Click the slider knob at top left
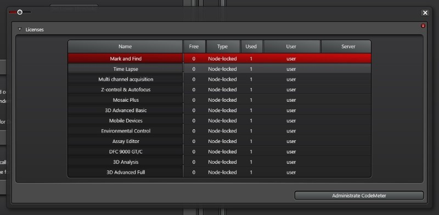 pos(20,12)
